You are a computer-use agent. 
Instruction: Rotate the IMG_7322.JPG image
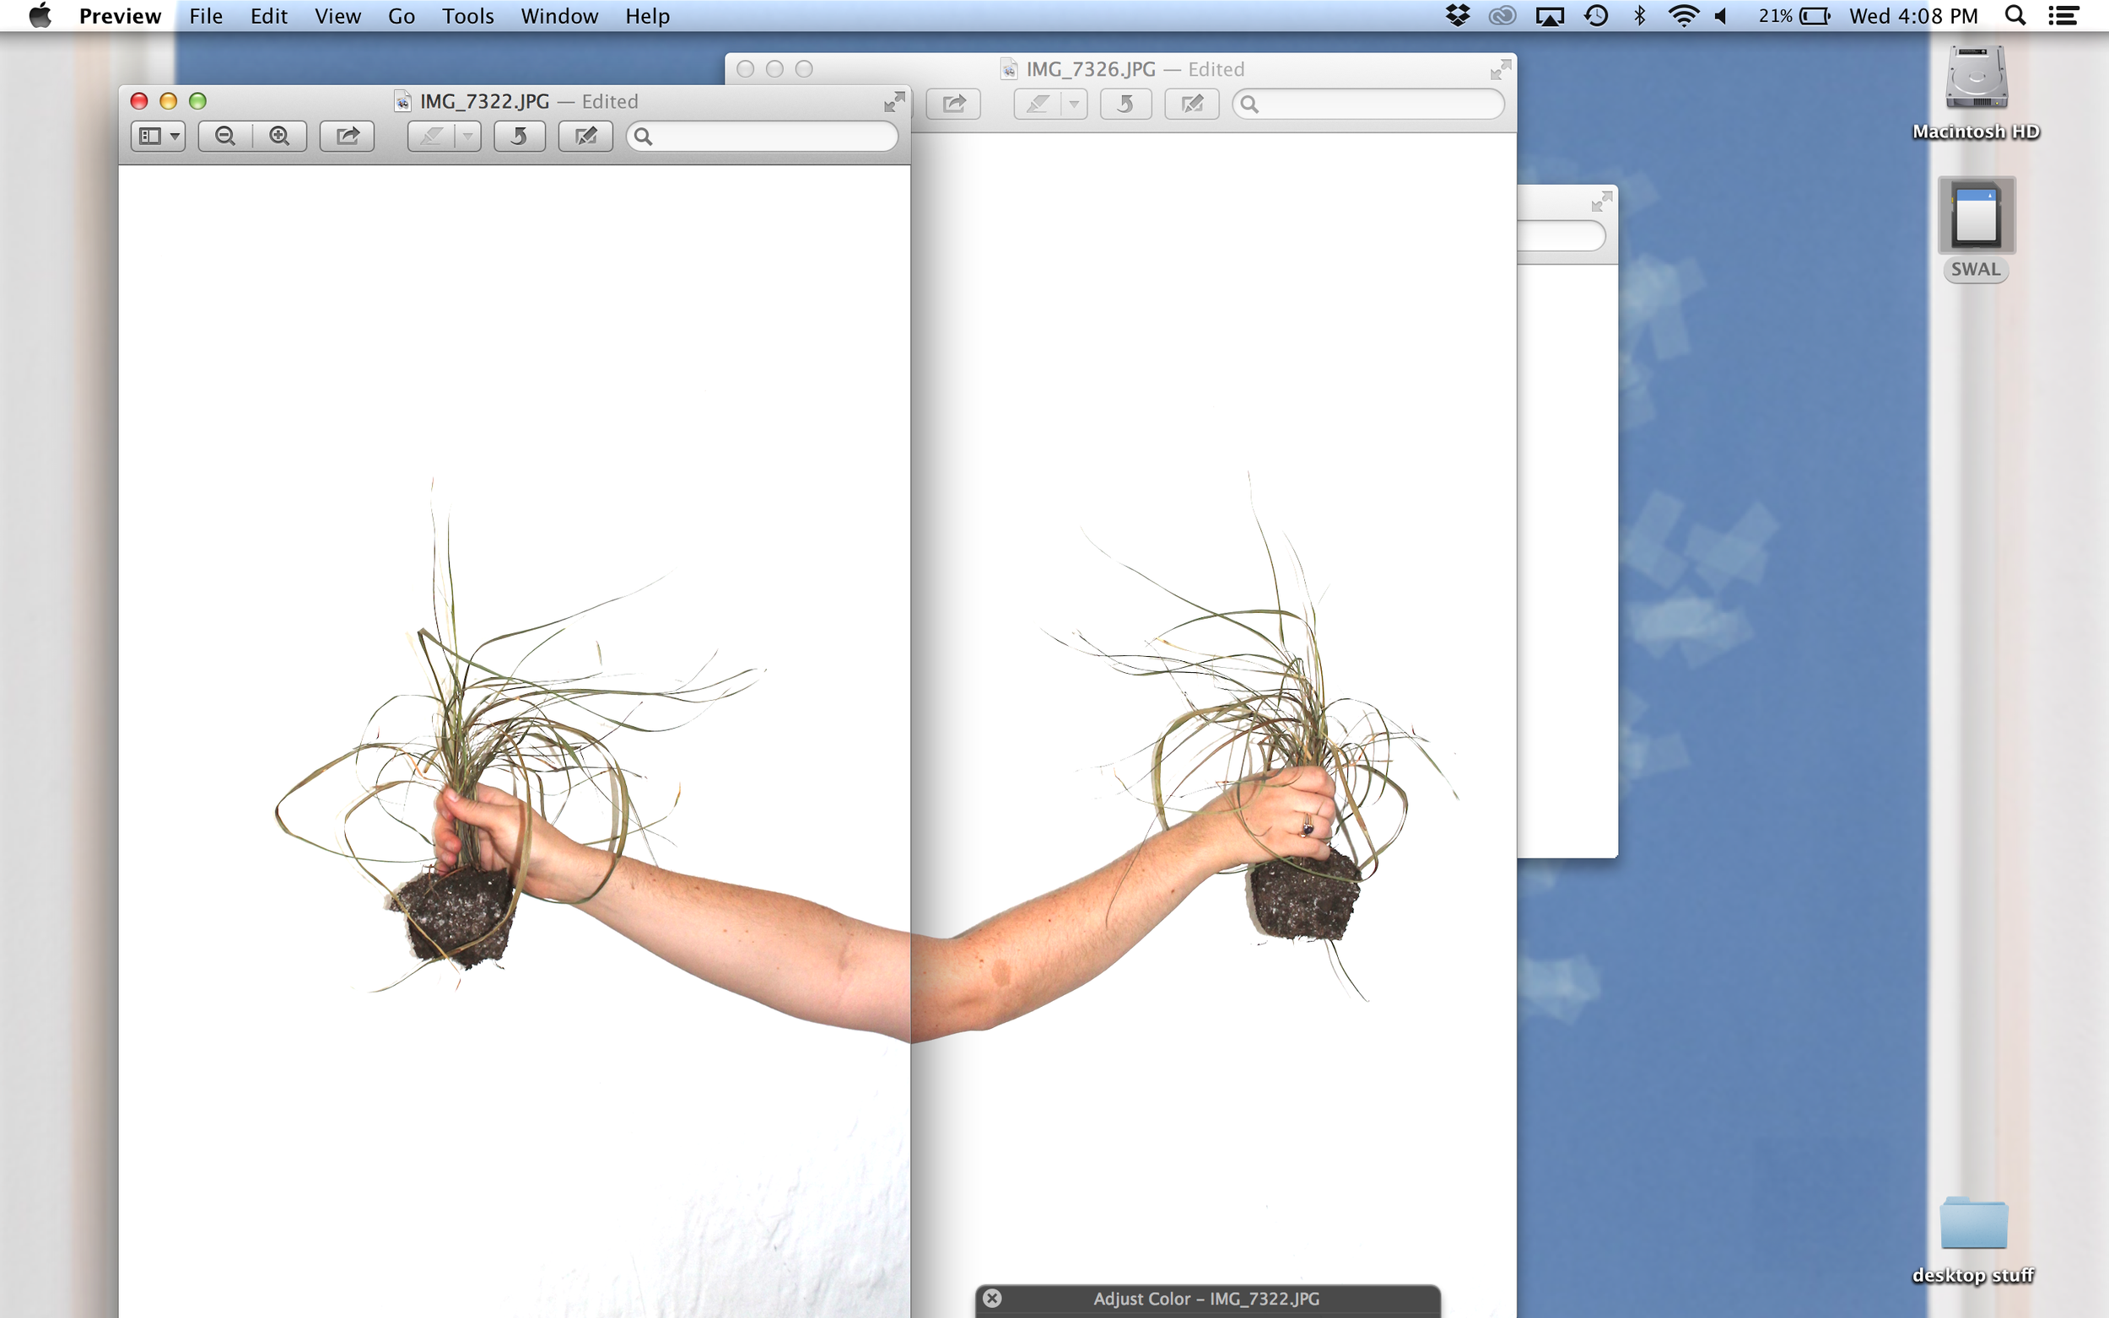pyautogui.click(x=519, y=136)
